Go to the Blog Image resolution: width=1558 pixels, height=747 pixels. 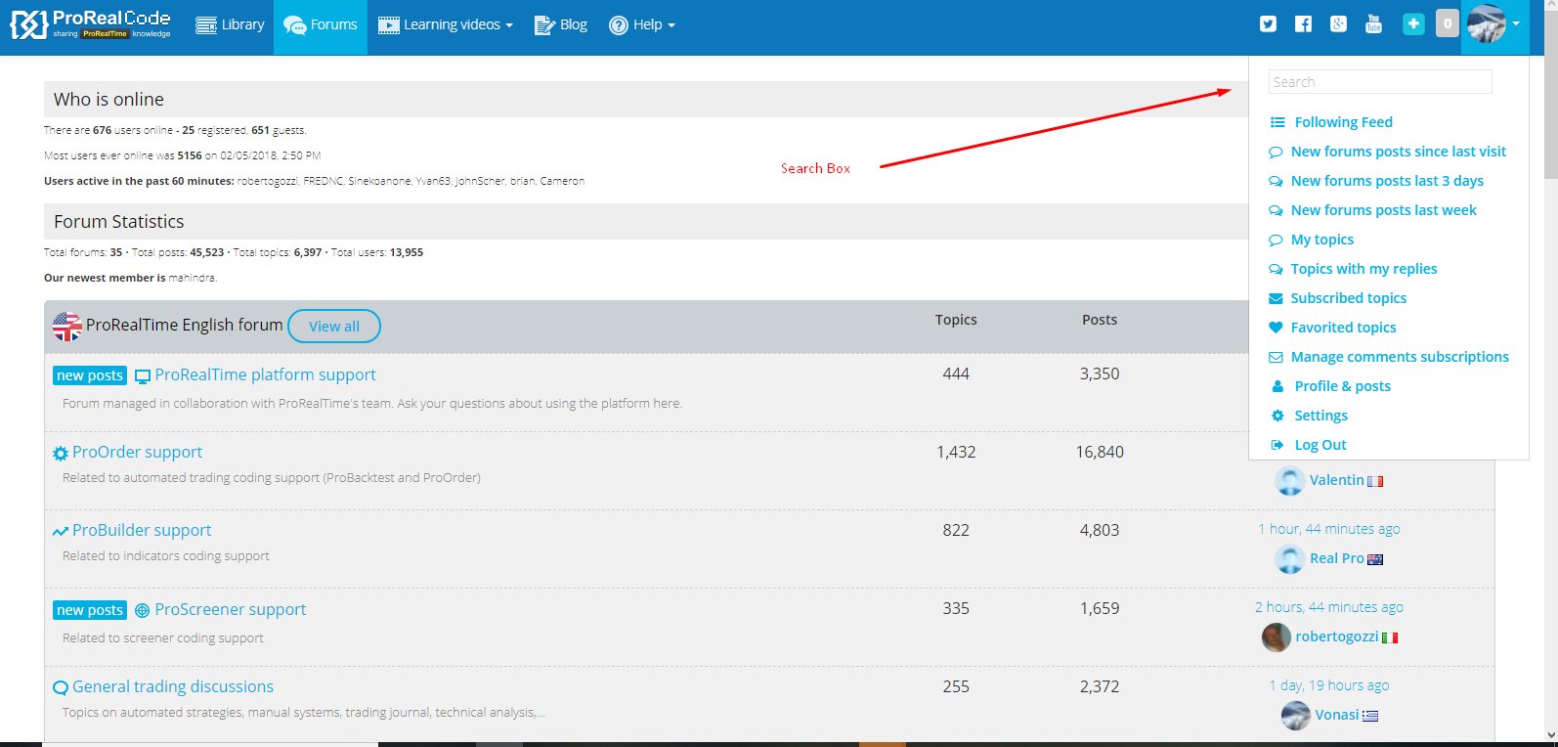(561, 24)
